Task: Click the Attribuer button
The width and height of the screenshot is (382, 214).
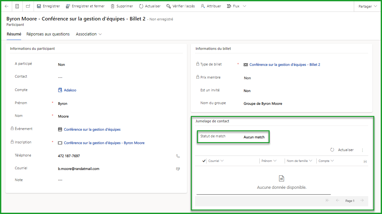Action: pos(211,6)
